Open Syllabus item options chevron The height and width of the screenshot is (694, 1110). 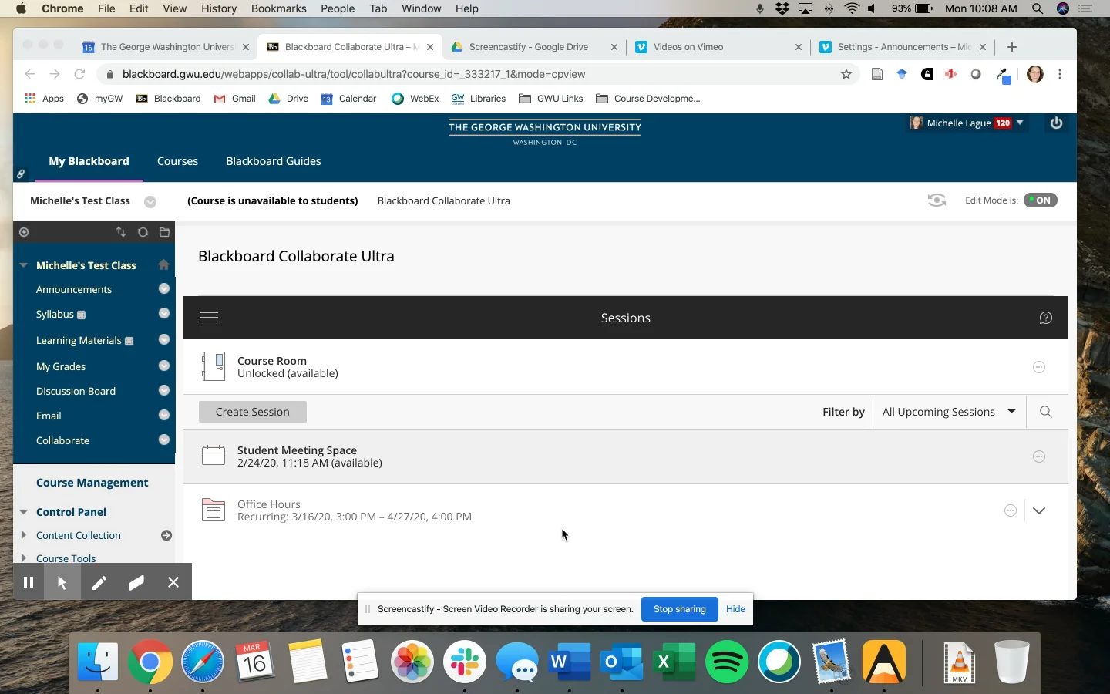click(x=164, y=313)
